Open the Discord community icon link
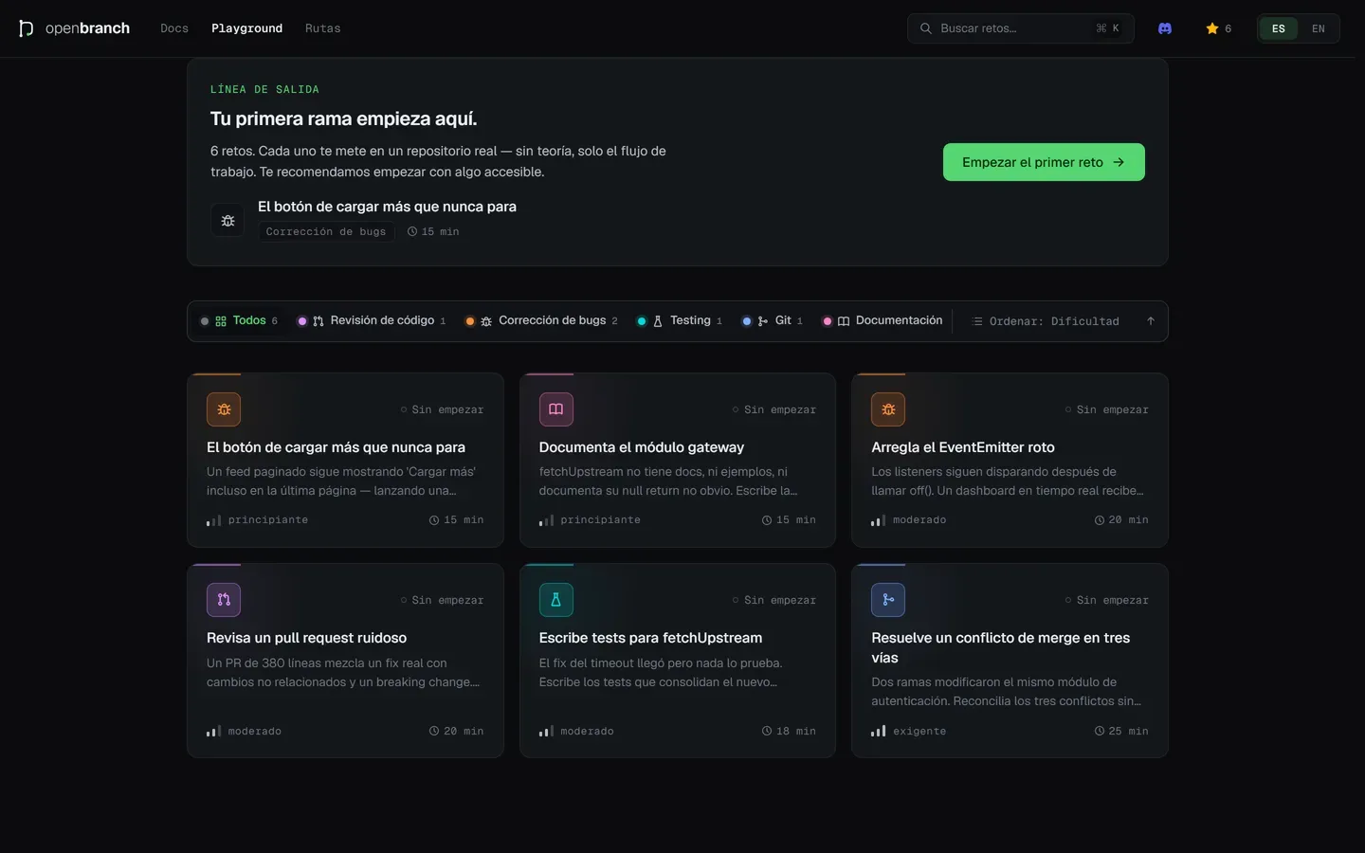 coord(1165,28)
